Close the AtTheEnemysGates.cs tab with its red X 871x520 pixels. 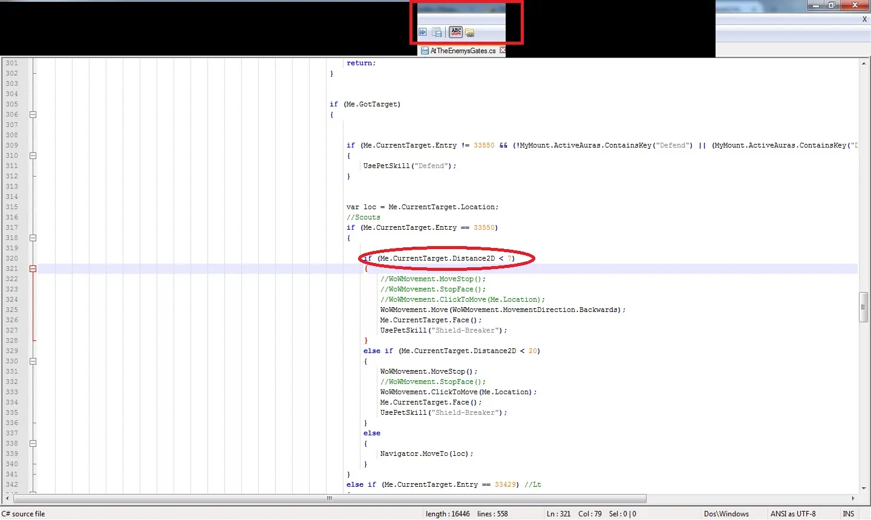pos(502,51)
